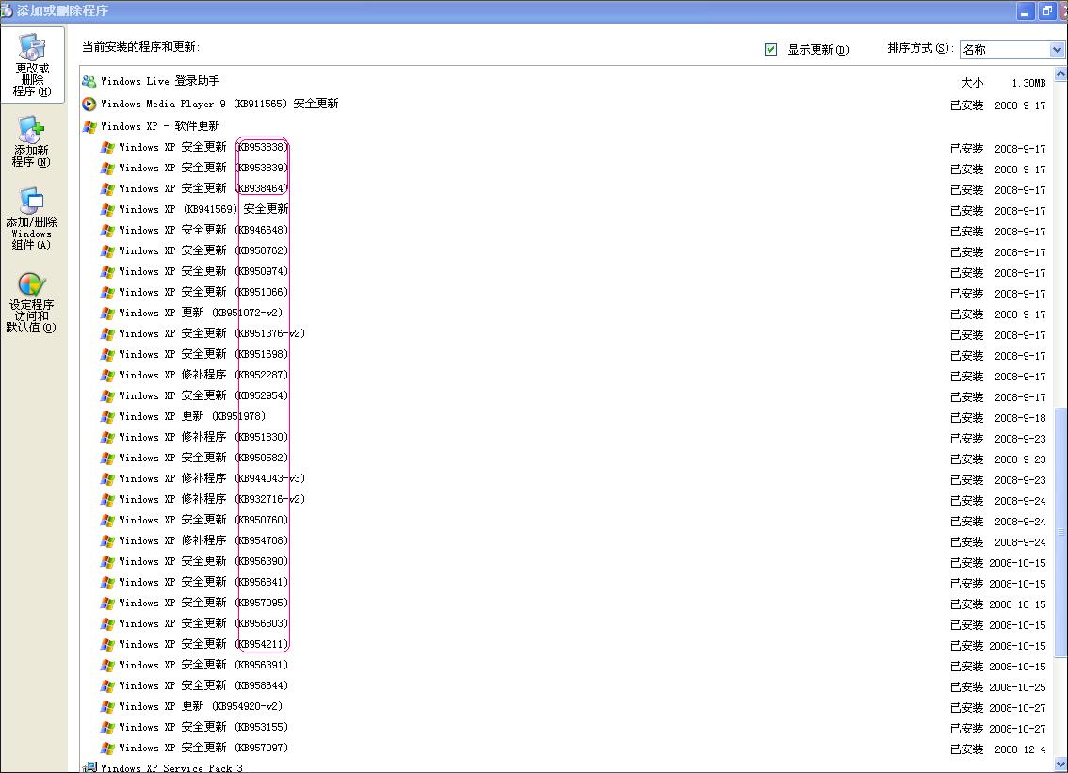Click the icon beside KB946648 update
Image resolution: width=1068 pixels, height=773 pixels.
tap(107, 230)
